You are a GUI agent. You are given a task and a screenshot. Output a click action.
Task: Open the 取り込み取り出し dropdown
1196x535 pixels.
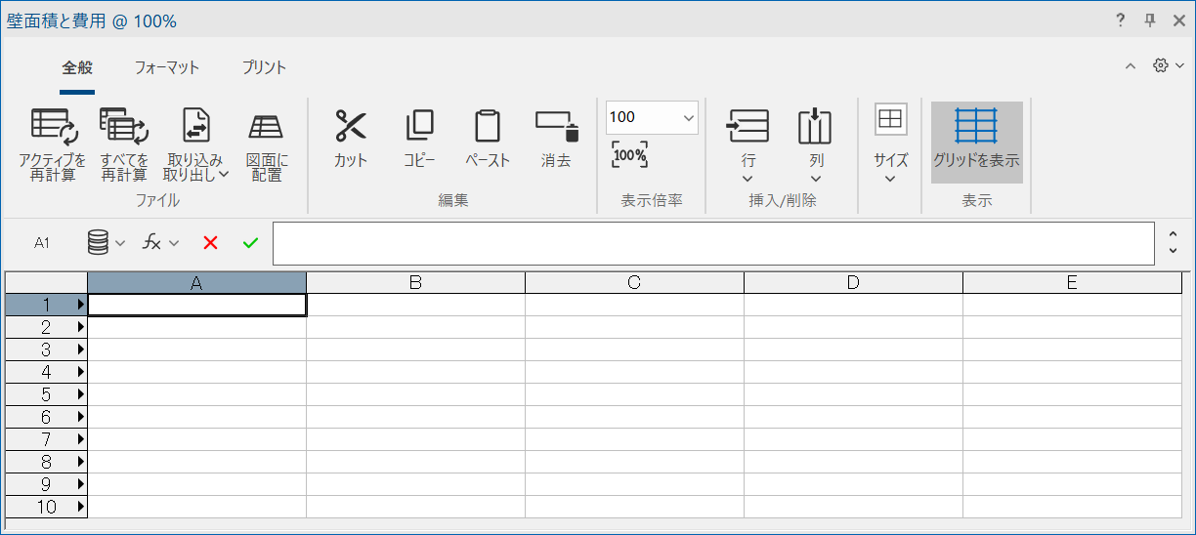click(195, 168)
